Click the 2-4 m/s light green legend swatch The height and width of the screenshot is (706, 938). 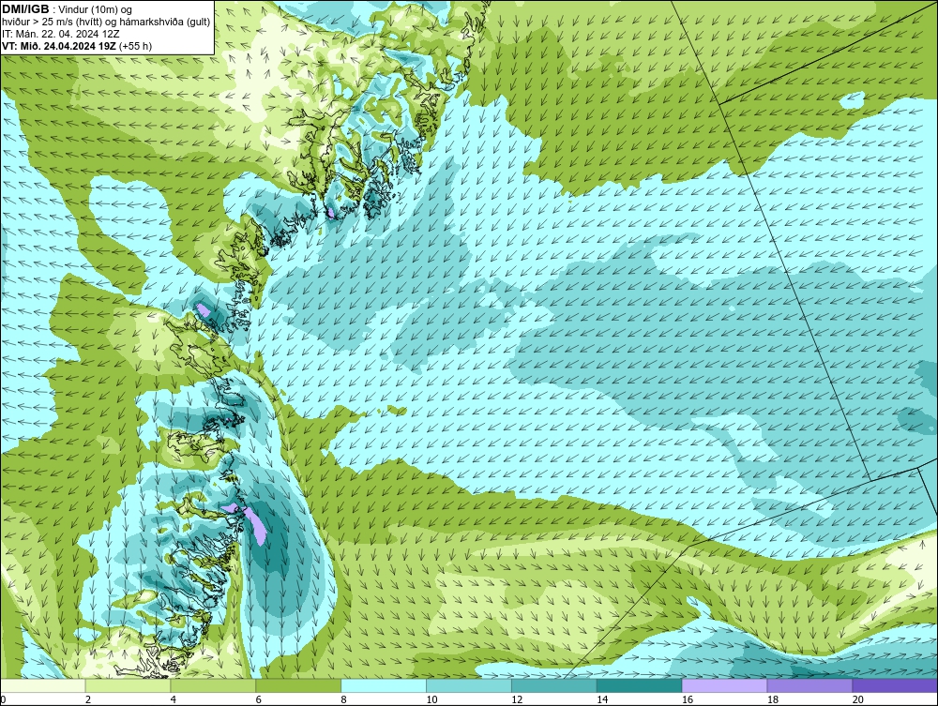click(128, 685)
